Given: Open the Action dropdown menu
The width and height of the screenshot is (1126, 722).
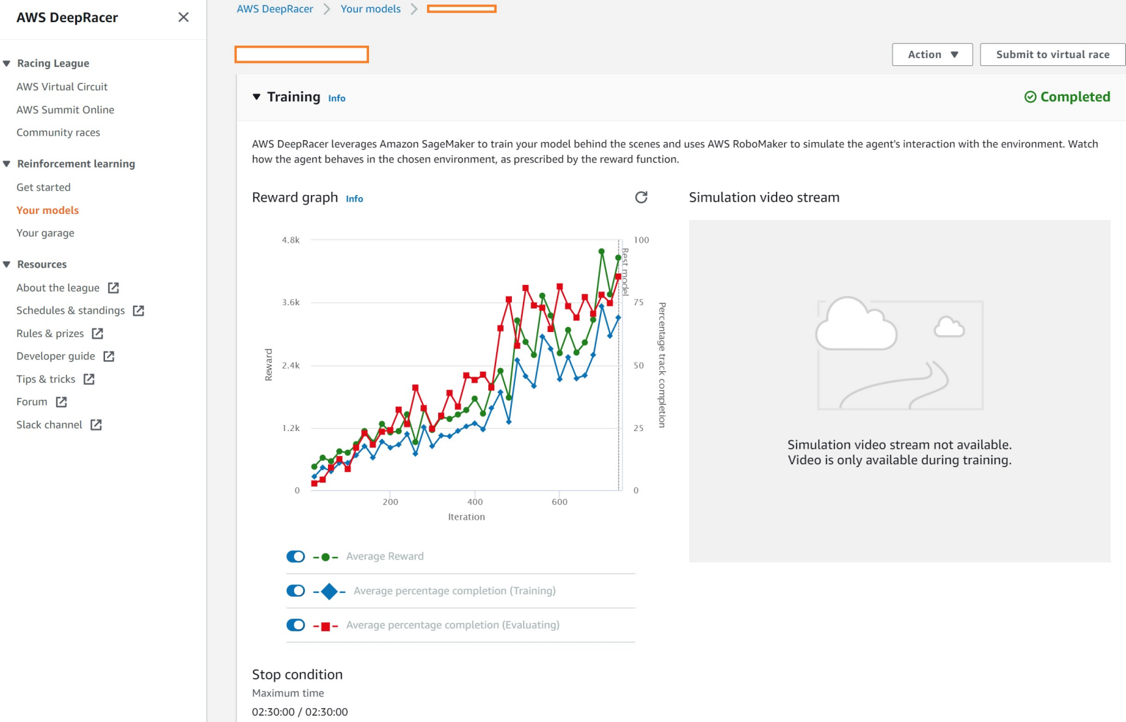Looking at the screenshot, I should [932, 55].
